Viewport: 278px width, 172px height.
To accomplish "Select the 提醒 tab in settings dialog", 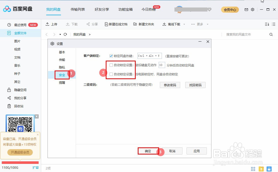I will pyautogui.click(x=62, y=82).
